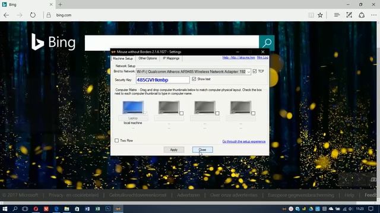The width and height of the screenshot is (380, 213).
Task: Toggle the TCP checkbox
Action: coord(255,71)
